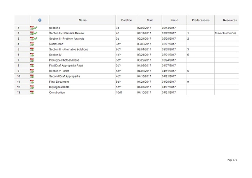Click start date 02/06/2017

(144, 28)
